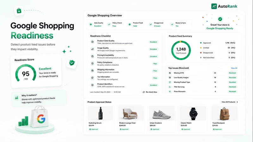Screen dimensions: 253x142
Task: Click the Not Submitted legend label
Action: click(209, 58)
